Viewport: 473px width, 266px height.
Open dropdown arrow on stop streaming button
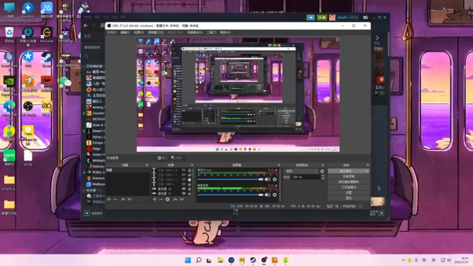click(x=367, y=171)
